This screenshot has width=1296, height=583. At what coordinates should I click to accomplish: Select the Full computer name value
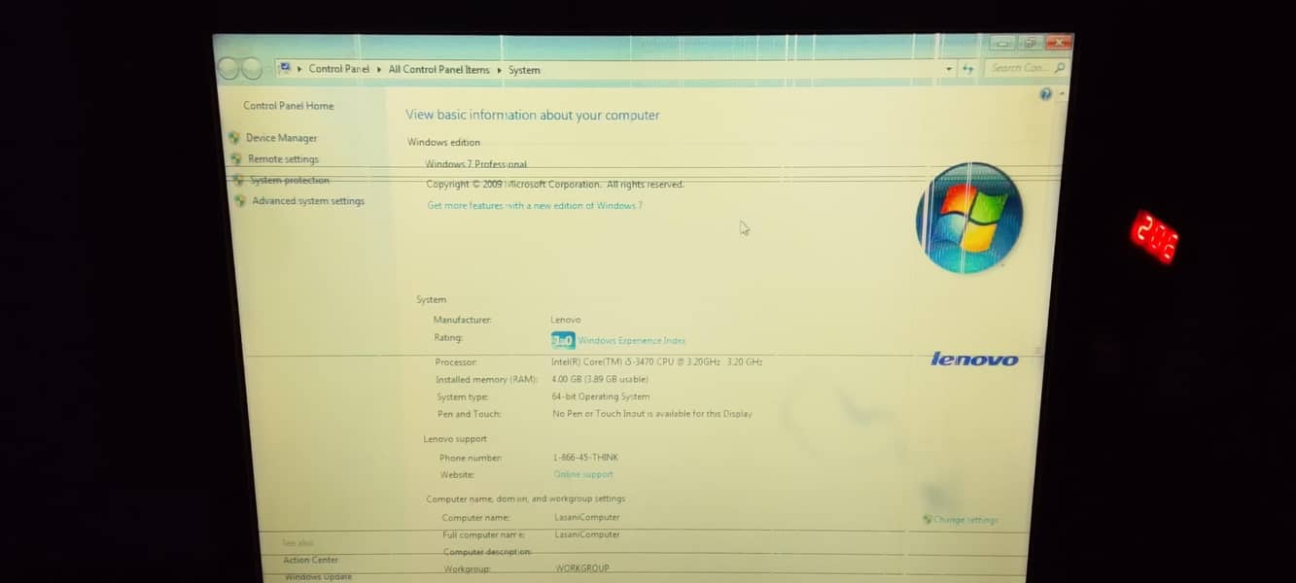pyautogui.click(x=586, y=534)
